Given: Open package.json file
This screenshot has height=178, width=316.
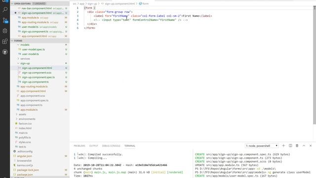Looking at the screenshot, I should [x=39, y=175].
